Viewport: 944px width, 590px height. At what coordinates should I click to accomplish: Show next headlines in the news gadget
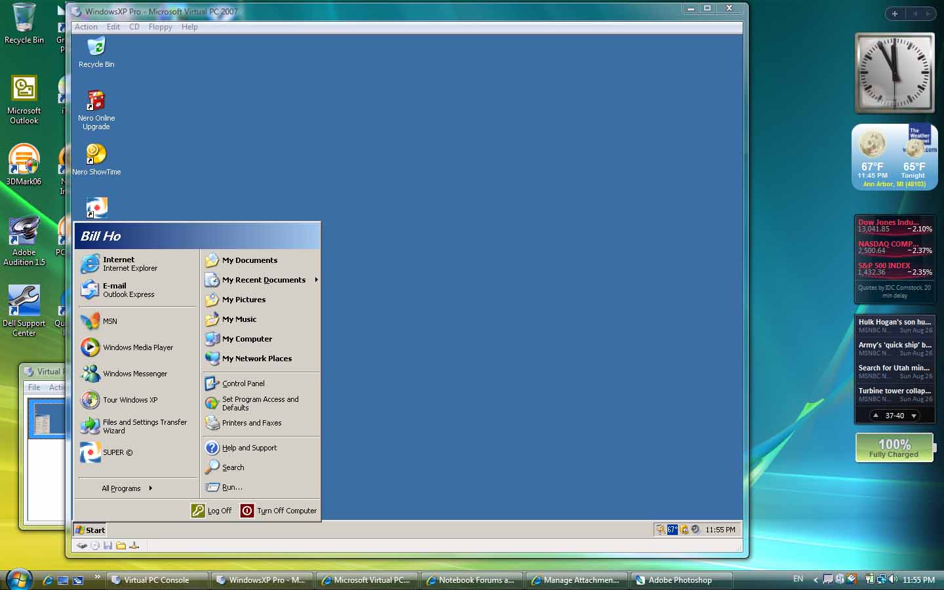(x=913, y=416)
